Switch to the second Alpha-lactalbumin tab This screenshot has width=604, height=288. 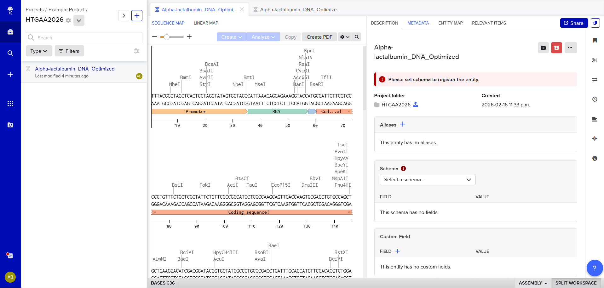(297, 10)
